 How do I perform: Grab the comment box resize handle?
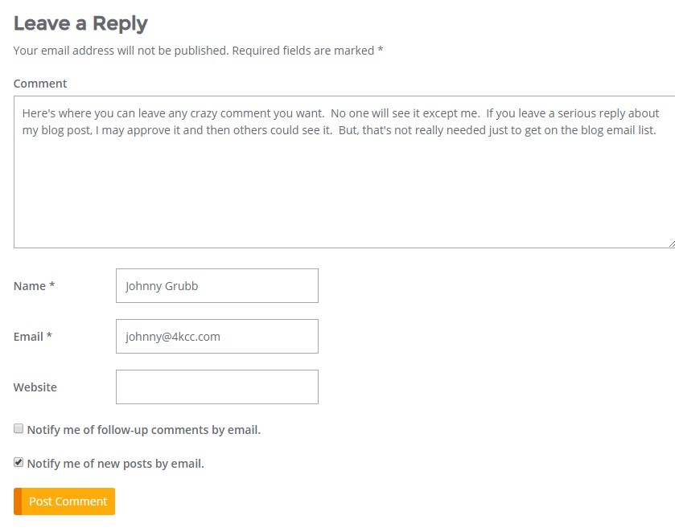(670, 243)
